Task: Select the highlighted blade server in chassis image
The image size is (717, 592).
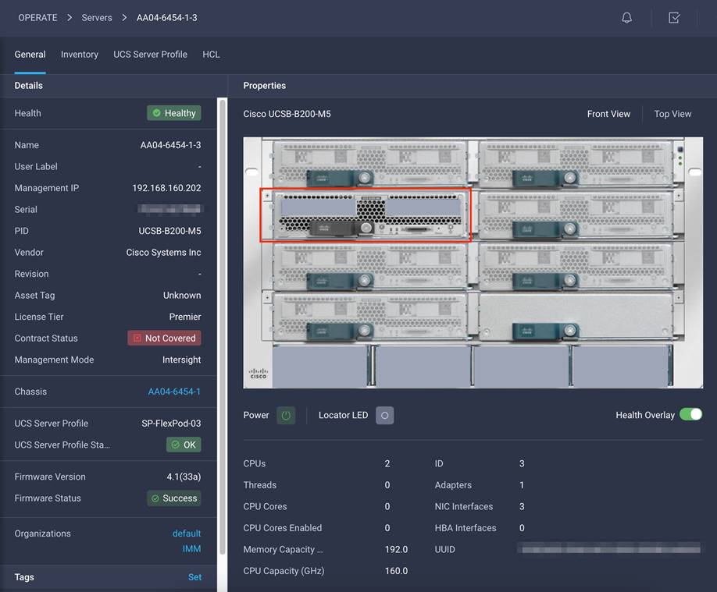Action: 366,214
